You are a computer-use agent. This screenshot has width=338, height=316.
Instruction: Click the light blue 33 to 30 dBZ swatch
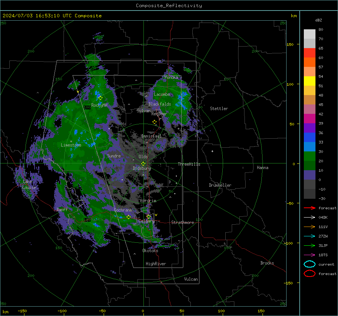click(x=309, y=147)
